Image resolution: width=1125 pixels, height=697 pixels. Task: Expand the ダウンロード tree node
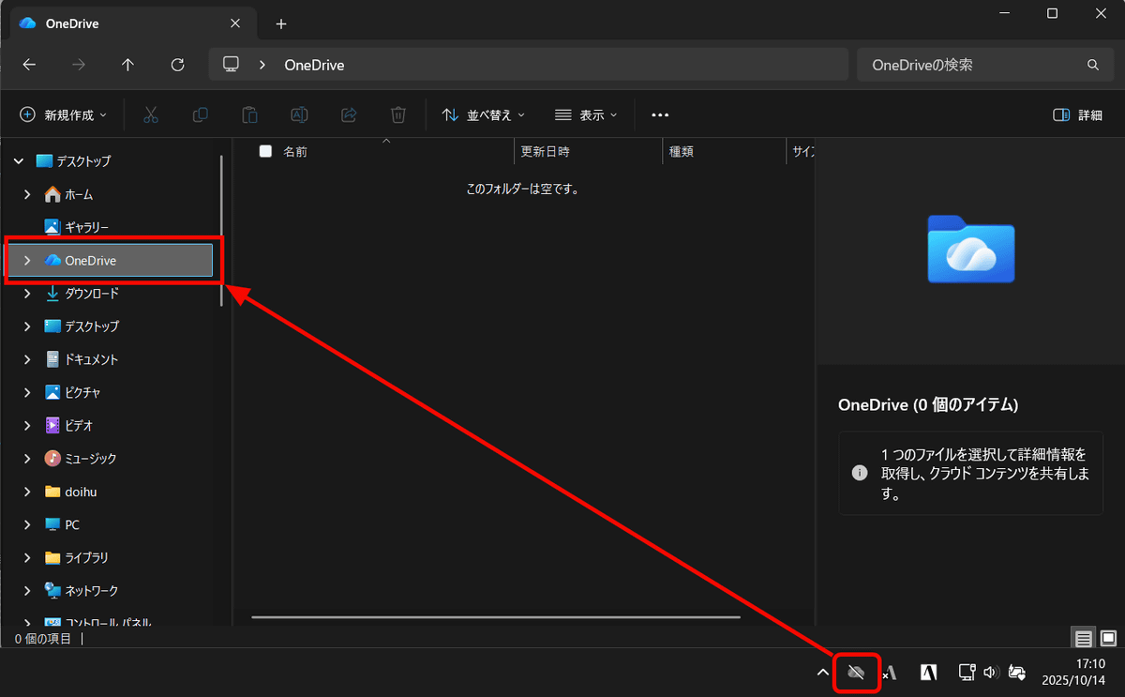(x=27, y=294)
